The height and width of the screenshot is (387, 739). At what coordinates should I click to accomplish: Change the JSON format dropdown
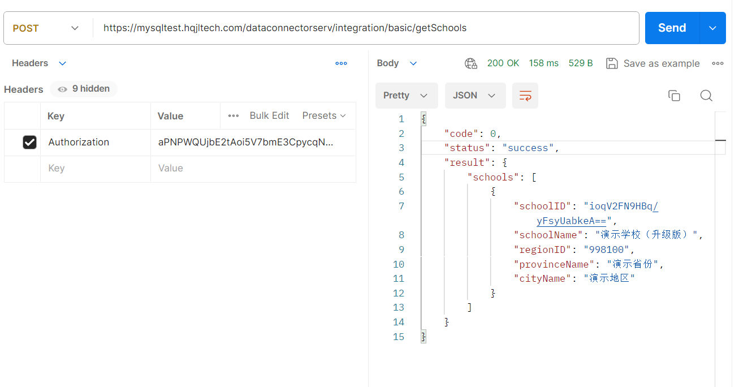click(x=474, y=96)
